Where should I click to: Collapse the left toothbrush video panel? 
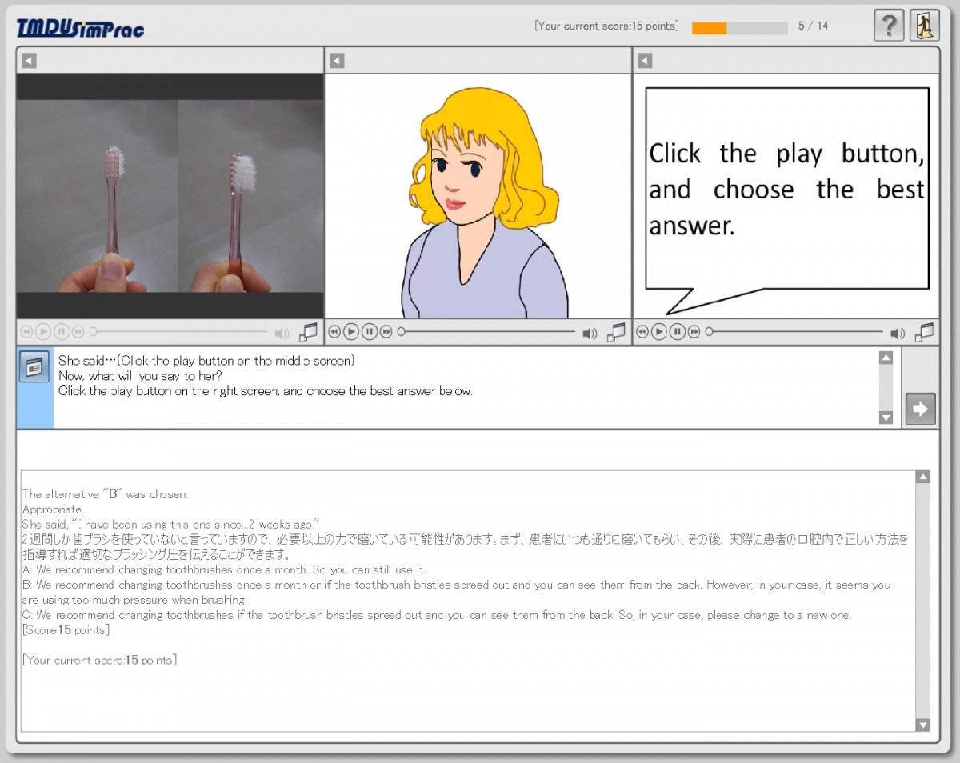(29, 61)
